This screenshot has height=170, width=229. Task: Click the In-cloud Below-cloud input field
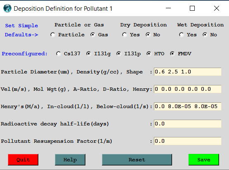[x=187, y=106]
